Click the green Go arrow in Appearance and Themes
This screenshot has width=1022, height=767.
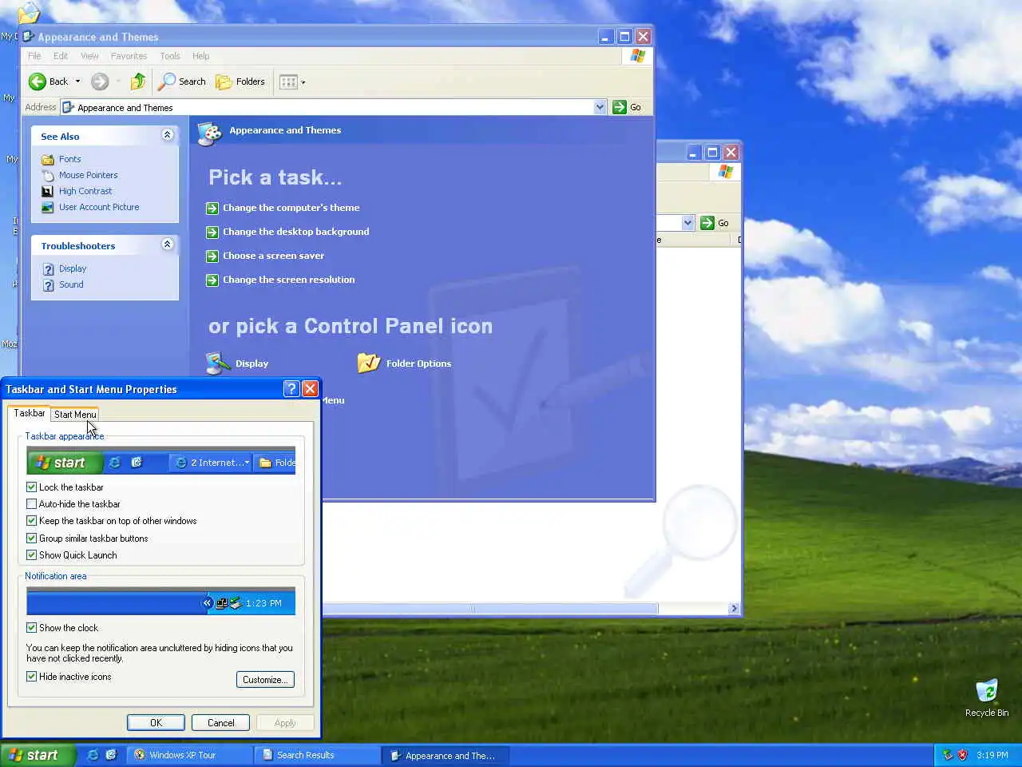click(x=620, y=107)
